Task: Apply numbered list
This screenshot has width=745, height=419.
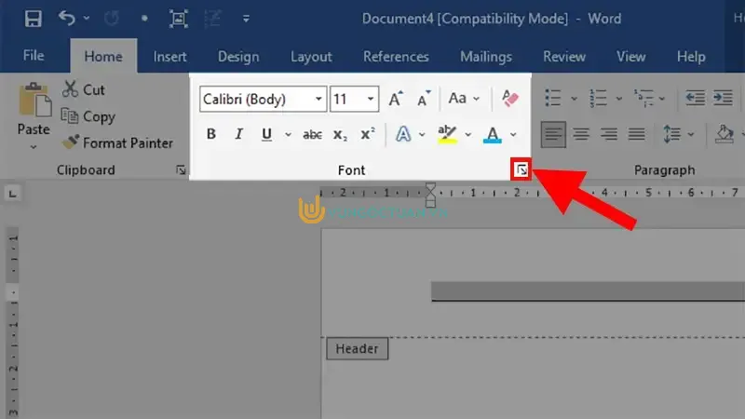Action: (598, 98)
